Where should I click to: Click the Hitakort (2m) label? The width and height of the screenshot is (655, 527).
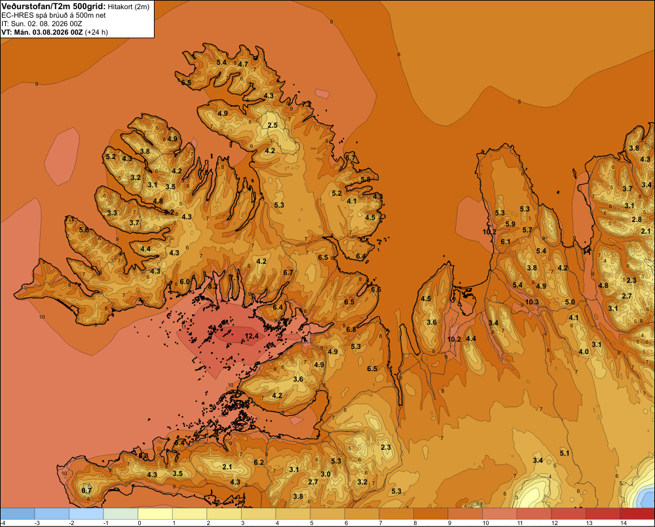pos(128,7)
